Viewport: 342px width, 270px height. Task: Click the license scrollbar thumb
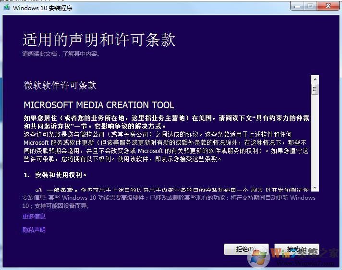315,90
